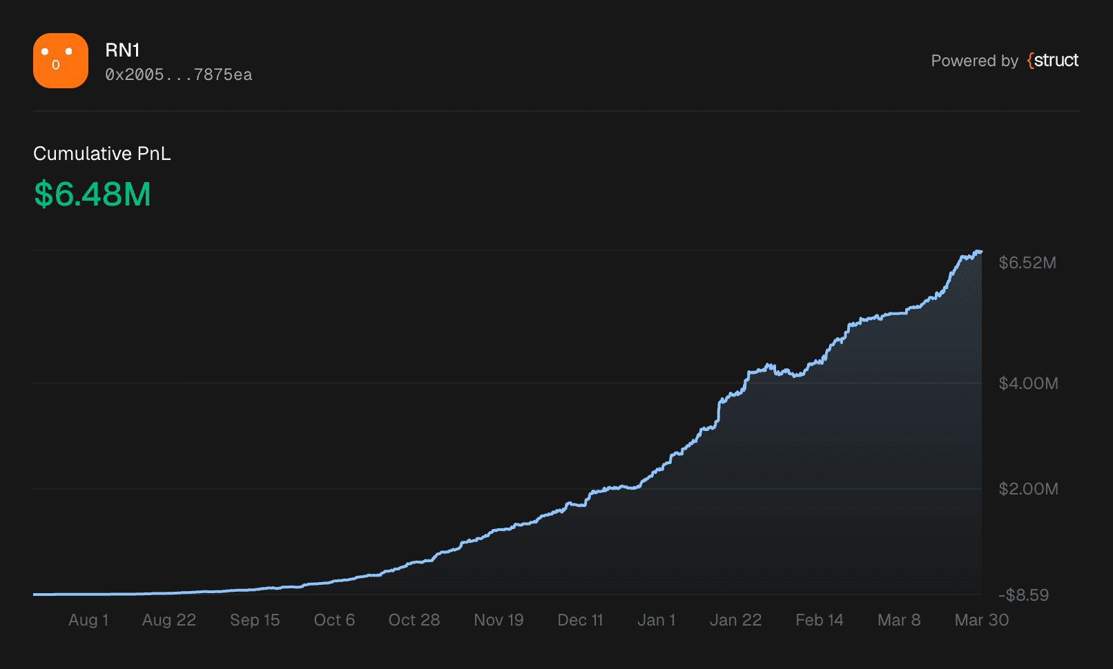Click the Mar 30 date label
Viewport: 1113px width, 669px height.
click(x=981, y=620)
